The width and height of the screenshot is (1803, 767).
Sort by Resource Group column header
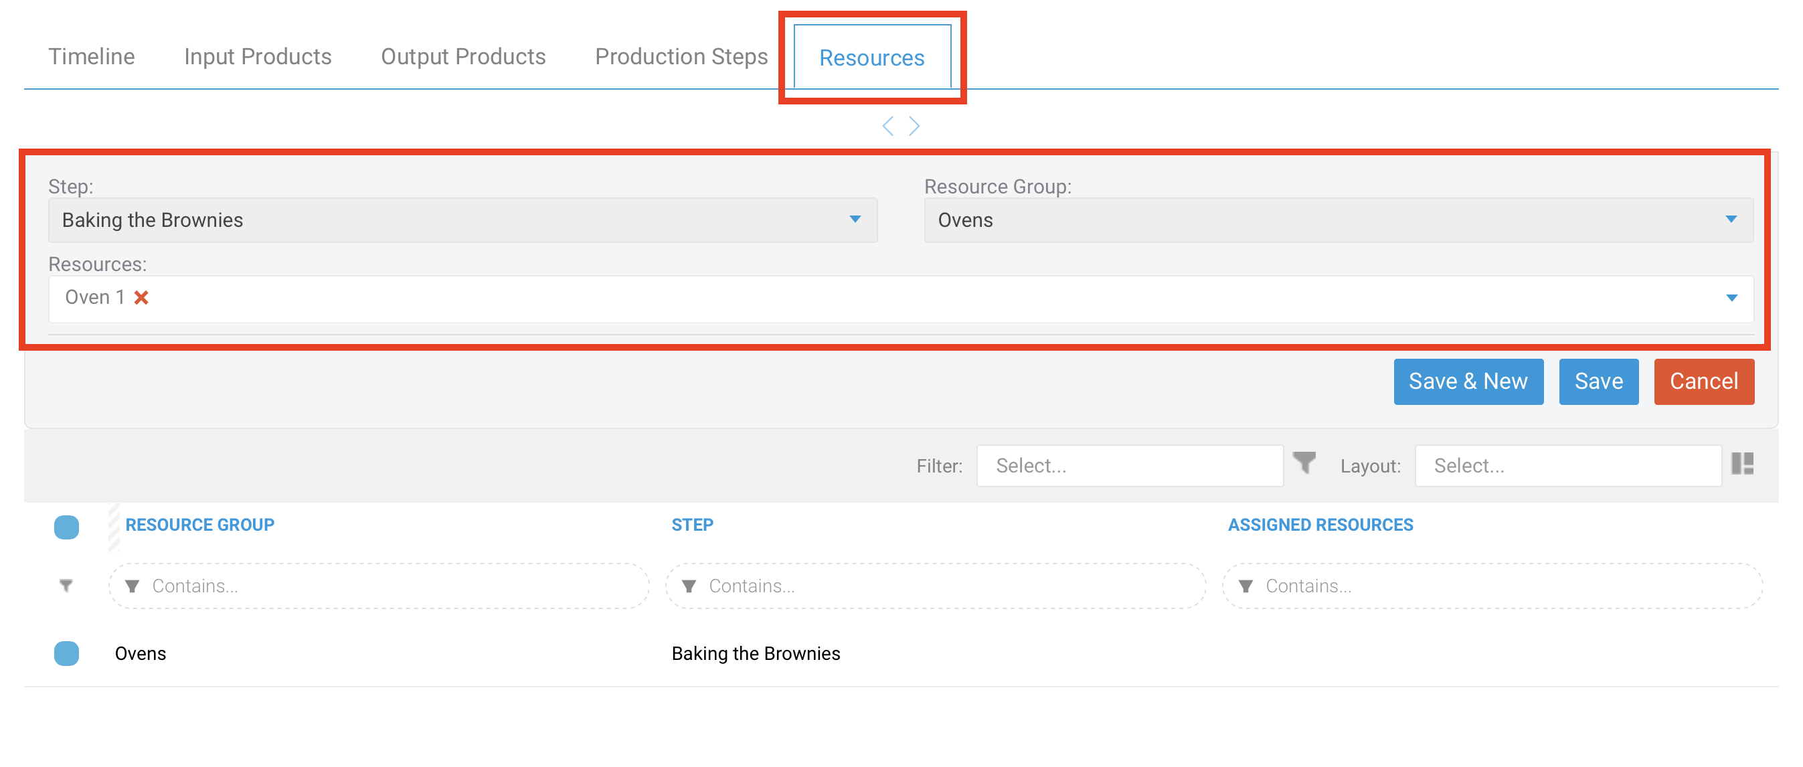tap(199, 525)
